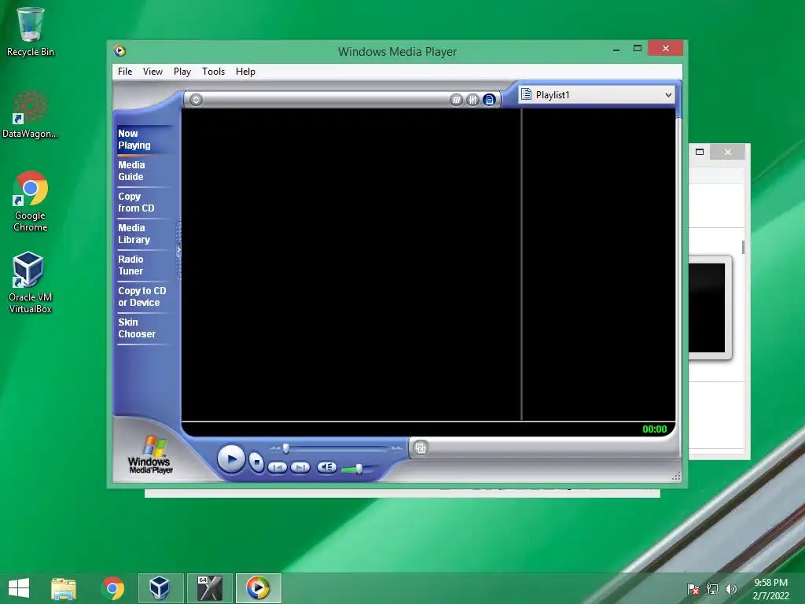Screen dimensions: 805x604
Task: Open the Play menu
Action: pyautogui.click(x=182, y=72)
